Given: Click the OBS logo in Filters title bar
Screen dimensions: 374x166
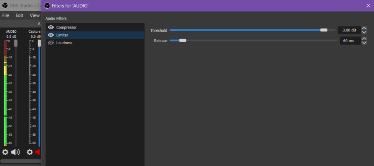Looking at the screenshot, I should pyautogui.click(x=47, y=6).
